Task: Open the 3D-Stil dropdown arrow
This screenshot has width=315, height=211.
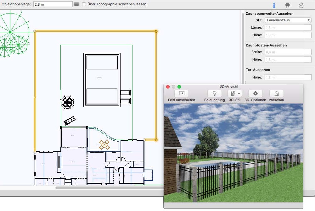Action: click(239, 93)
